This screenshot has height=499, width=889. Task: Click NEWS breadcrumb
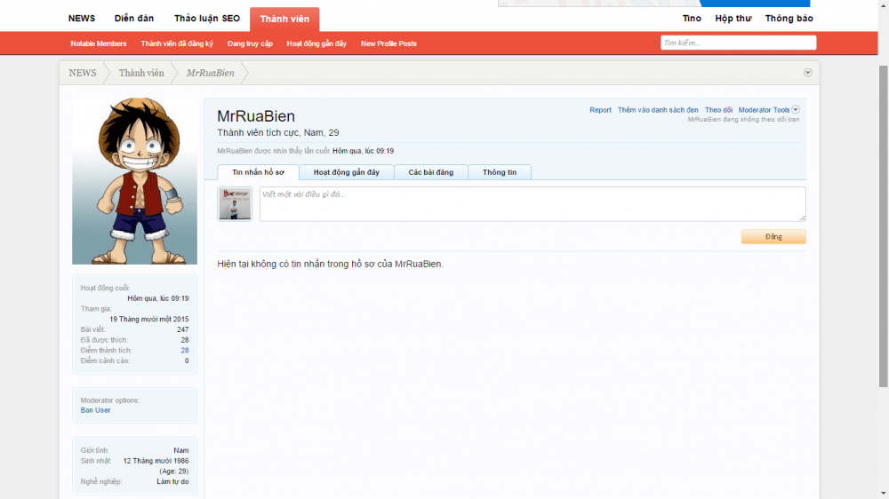coord(83,73)
